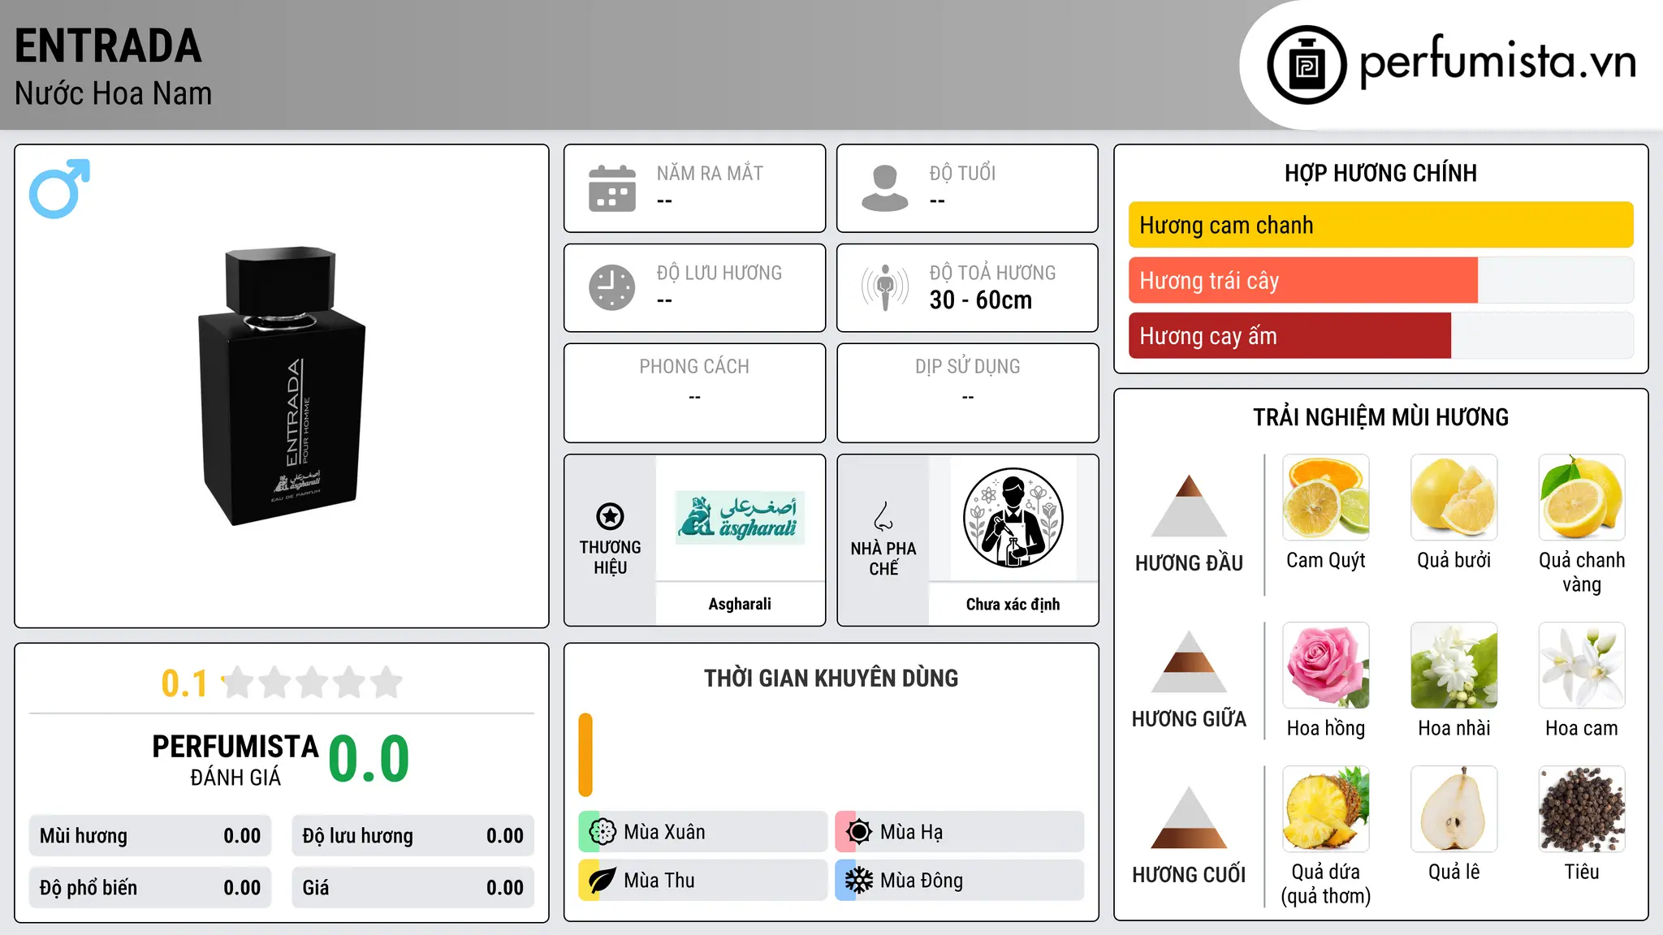The height and width of the screenshot is (935, 1663).
Task: Click the Mùa Xuân flower icon
Action: click(x=603, y=832)
